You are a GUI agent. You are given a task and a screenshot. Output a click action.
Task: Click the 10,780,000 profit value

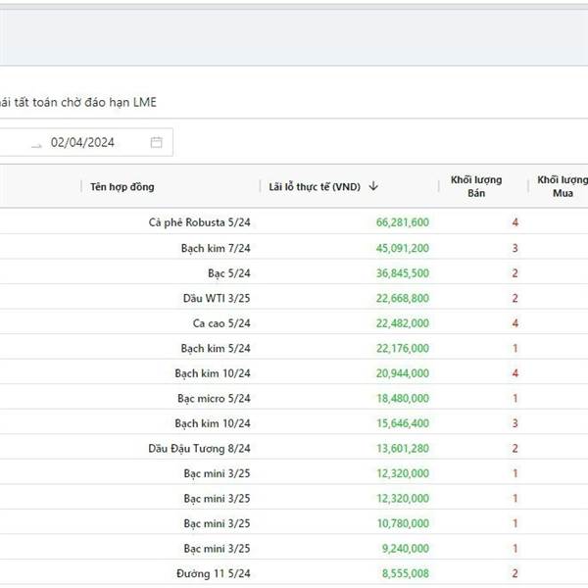[403, 523]
